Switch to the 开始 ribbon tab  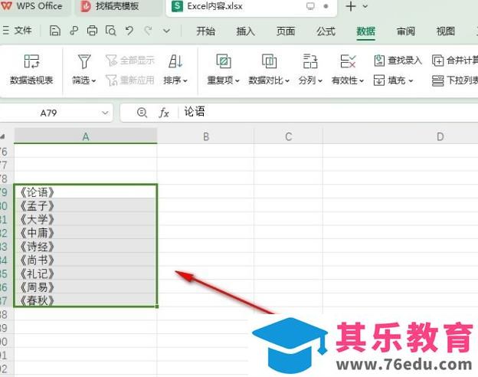click(x=205, y=31)
